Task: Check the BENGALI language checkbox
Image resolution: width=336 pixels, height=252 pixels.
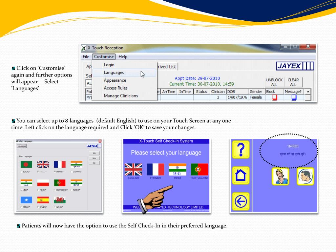Action: click(21, 172)
